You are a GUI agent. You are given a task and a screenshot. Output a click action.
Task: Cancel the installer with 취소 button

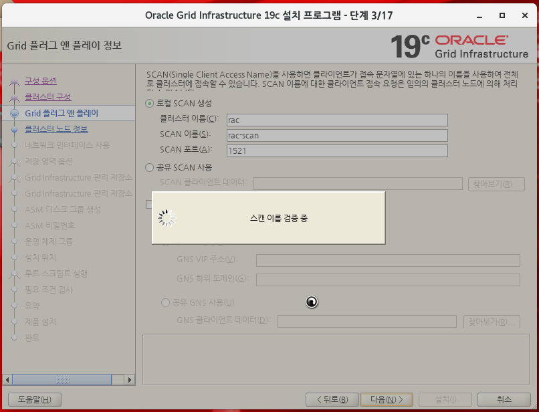click(504, 399)
